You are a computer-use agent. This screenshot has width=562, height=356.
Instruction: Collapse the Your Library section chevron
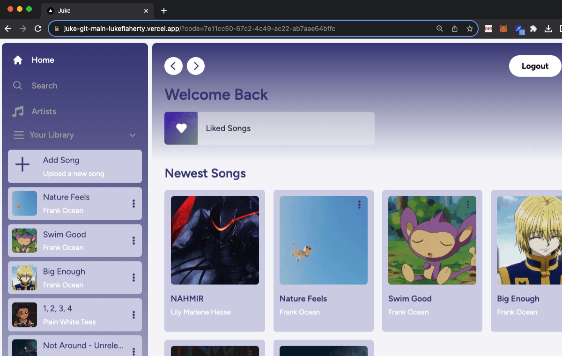(x=133, y=135)
